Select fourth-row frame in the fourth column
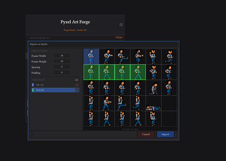226x161 pixels. pos(138,103)
